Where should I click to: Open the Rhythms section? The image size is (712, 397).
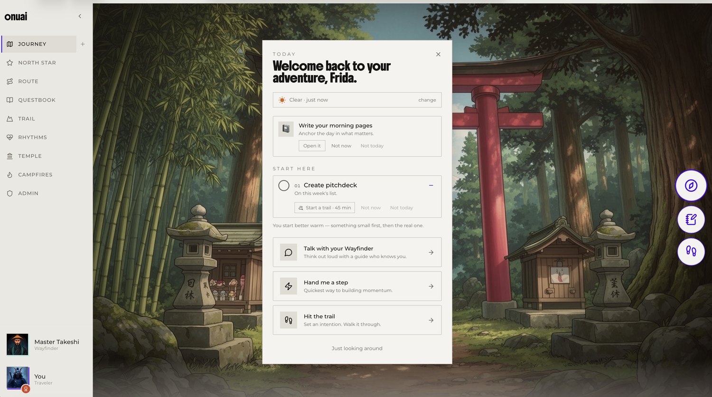[39, 137]
